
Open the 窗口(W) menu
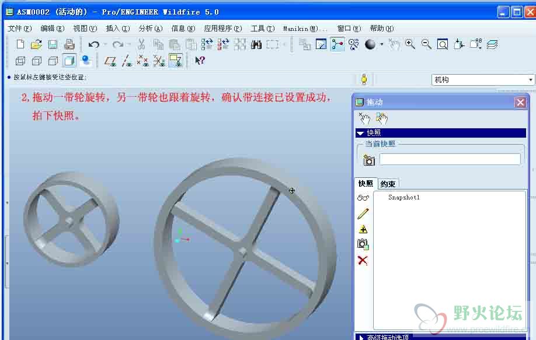[x=349, y=29]
